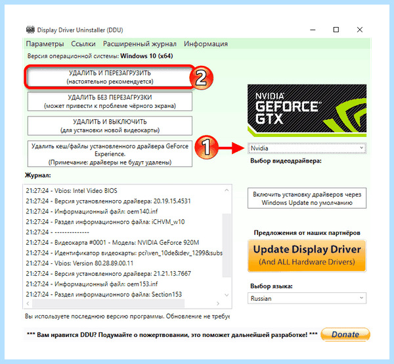
Task: Select log line mentioning iCHVM_w10
Action: [105, 222]
